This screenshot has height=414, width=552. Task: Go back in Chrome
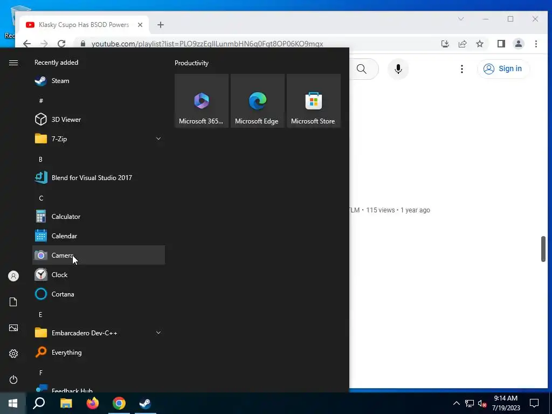(27, 44)
